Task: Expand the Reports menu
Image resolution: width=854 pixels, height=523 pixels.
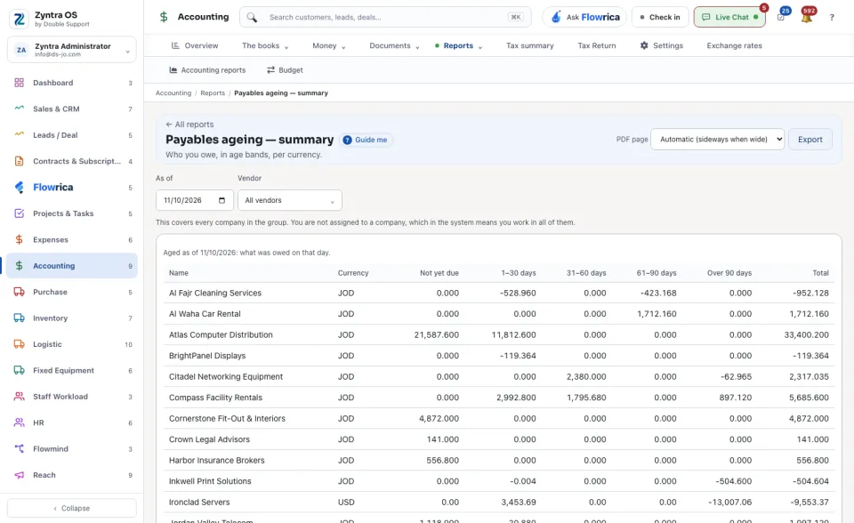Action: 459,45
